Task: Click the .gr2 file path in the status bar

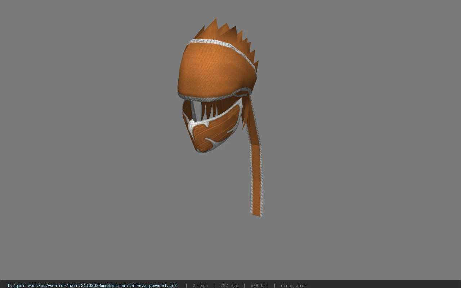Action: click(92, 285)
